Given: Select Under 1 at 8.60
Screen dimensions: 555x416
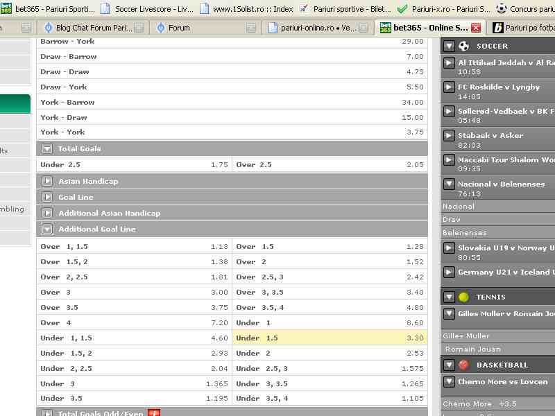Looking at the screenshot, I should 330,322.
